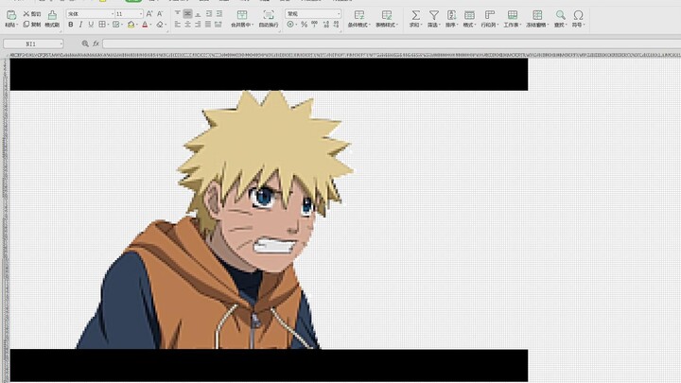This screenshot has height=383, width=681.
Task: Expand the font color dropdown arrow
Action: (x=150, y=25)
